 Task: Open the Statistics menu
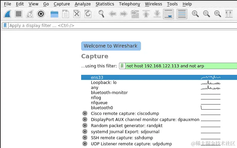pos(105,4)
